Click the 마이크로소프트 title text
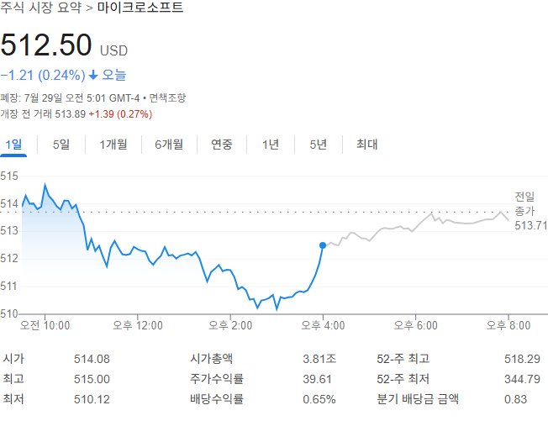Viewport: 548px width, 421px height. (x=140, y=8)
